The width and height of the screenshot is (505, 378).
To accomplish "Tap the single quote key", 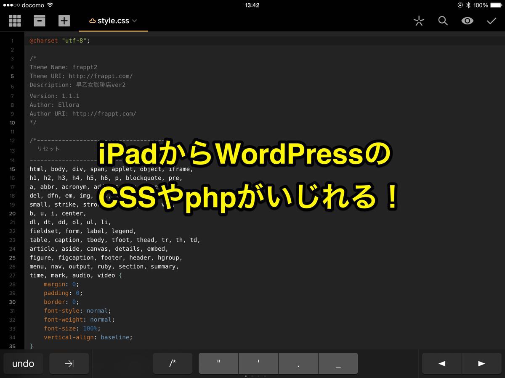I will (258, 363).
